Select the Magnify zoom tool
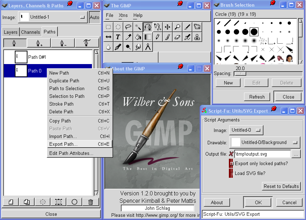The image size is (306, 220). 177,27
